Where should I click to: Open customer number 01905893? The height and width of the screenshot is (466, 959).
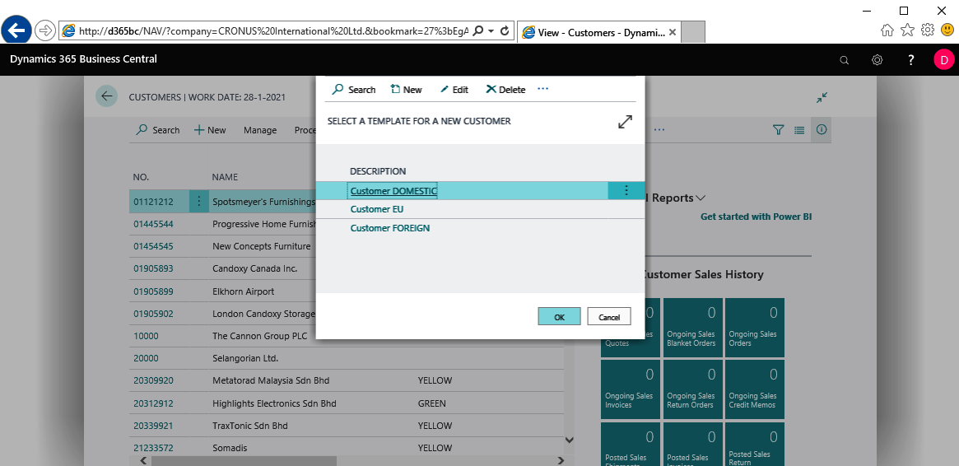pos(153,268)
